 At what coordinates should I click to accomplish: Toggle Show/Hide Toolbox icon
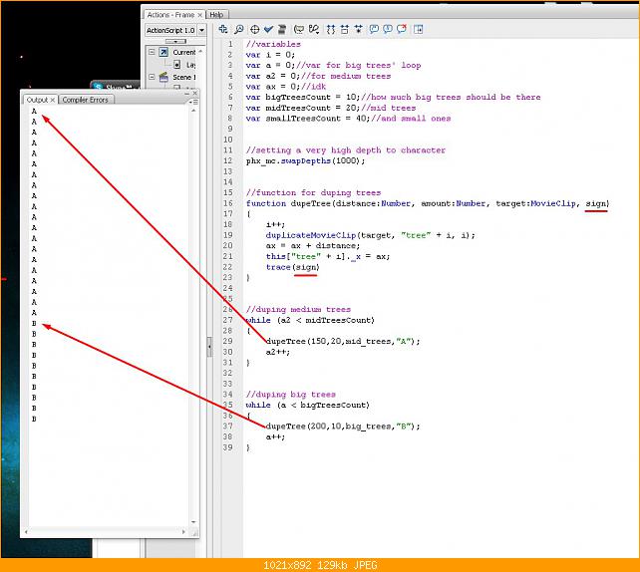(x=418, y=29)
